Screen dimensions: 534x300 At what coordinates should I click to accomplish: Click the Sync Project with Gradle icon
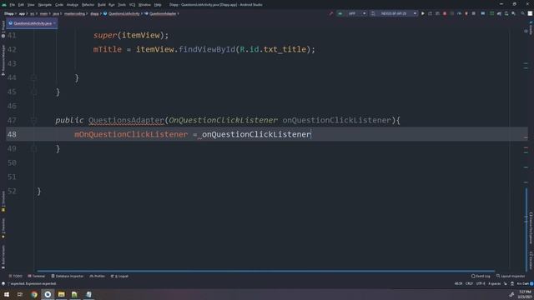499,13
